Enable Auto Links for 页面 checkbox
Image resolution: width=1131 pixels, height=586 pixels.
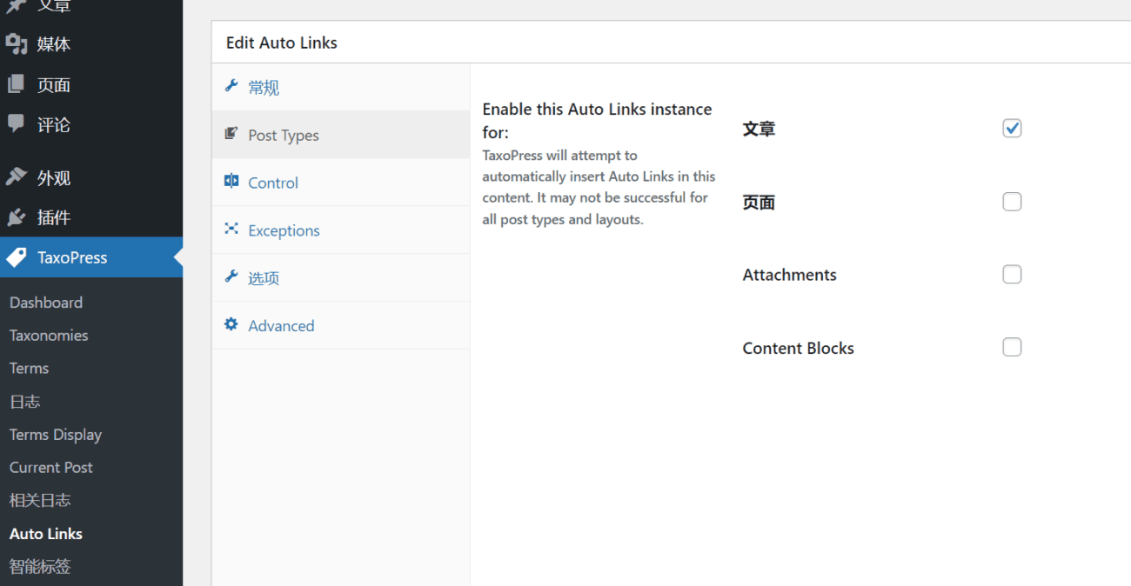[x=1012, y=202]
